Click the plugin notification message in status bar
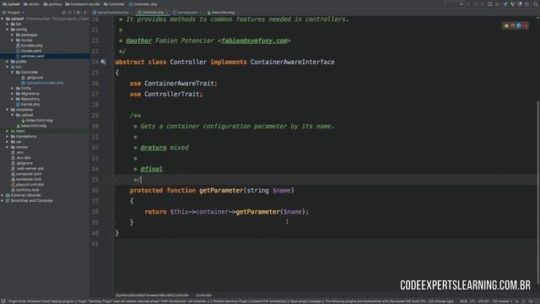 [230, 301]
